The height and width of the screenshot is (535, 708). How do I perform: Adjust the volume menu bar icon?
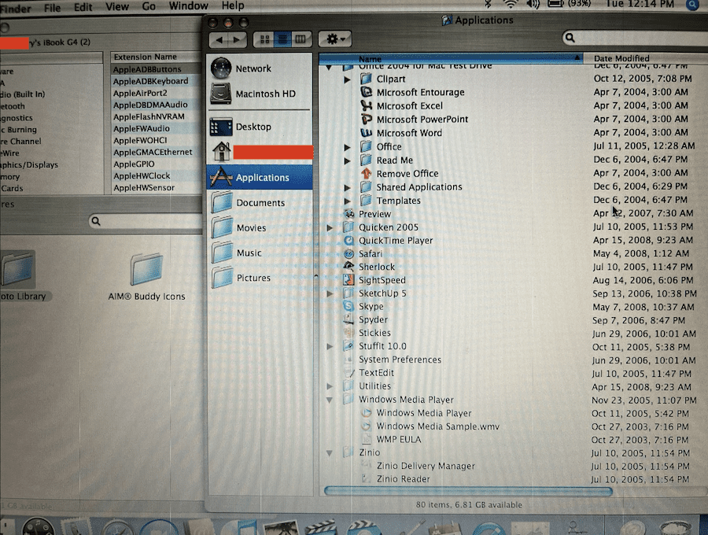(533, 4)
